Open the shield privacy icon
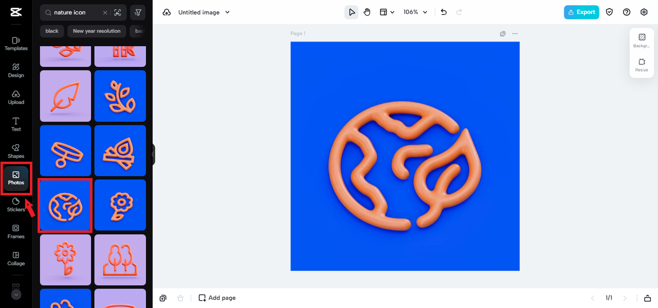The width and height of the screenshot is (658, 308). click(x=609, y=12)
